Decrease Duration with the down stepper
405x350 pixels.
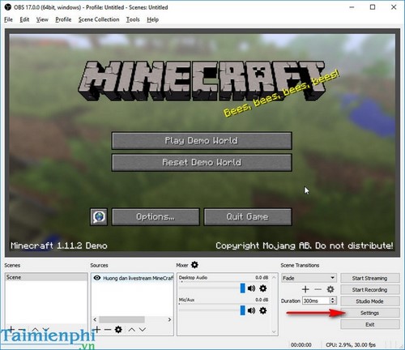tap(333, 302)
